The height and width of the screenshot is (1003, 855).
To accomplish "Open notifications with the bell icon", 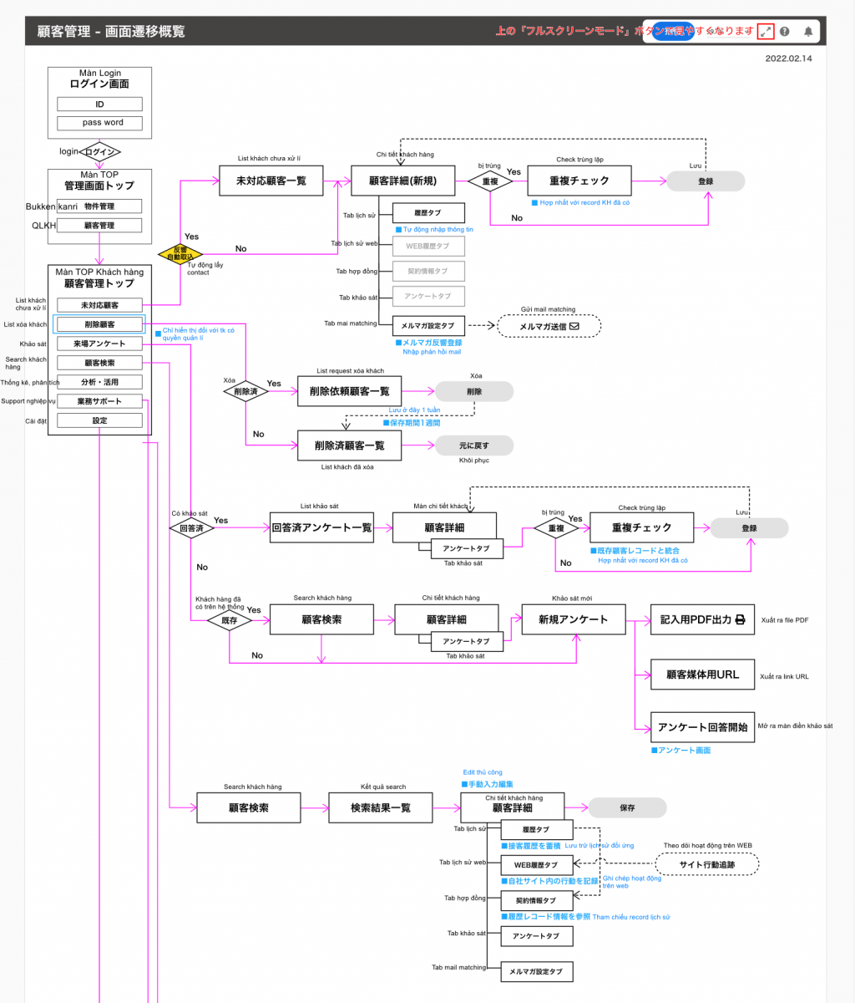I will pos(808,32).
